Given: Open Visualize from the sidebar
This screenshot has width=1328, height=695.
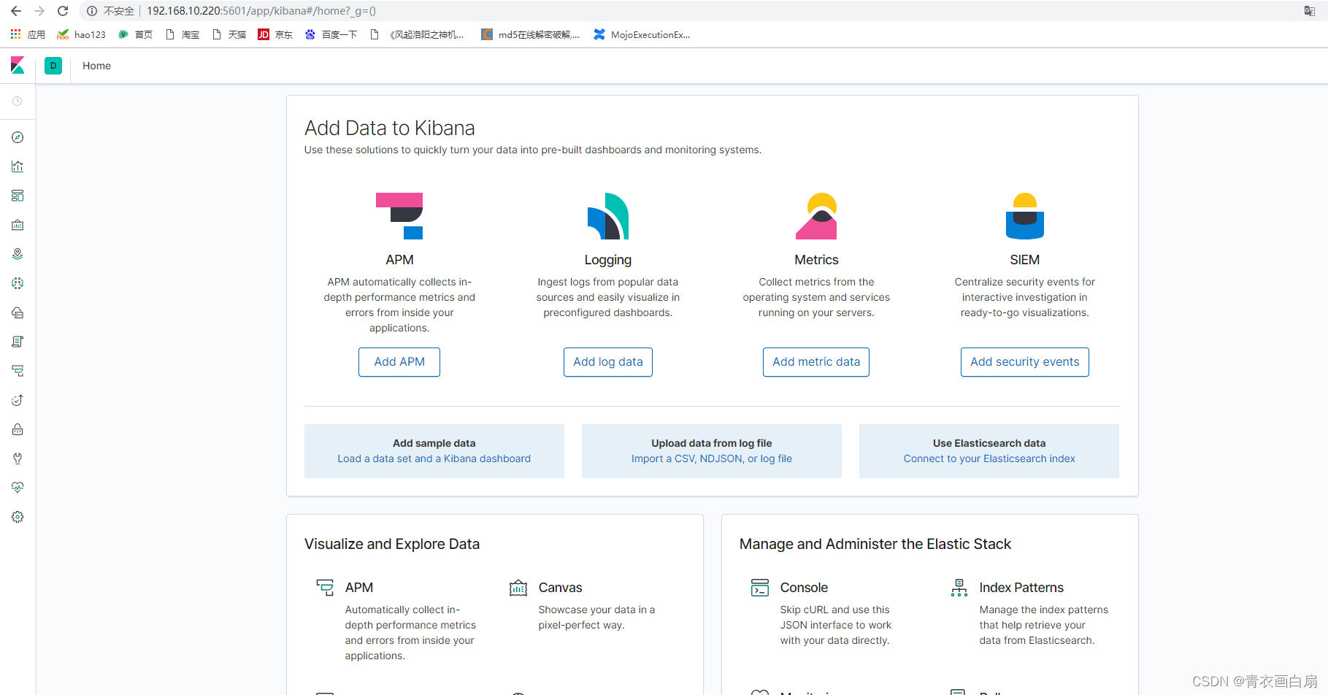Looking at the screenshot, I should pos(18,166).
